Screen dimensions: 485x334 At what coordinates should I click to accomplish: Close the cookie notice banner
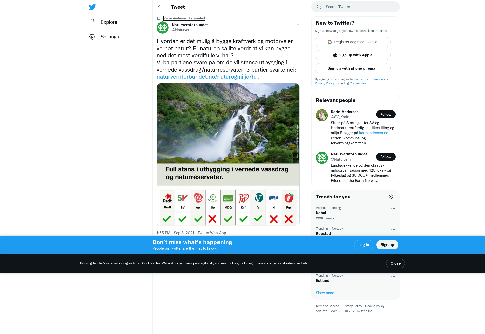[x=396, y=263]
